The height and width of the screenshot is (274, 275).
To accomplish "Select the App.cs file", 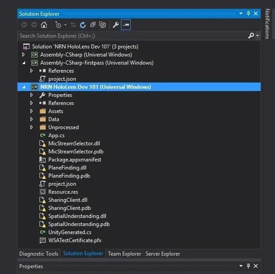I will pos(56,135).
